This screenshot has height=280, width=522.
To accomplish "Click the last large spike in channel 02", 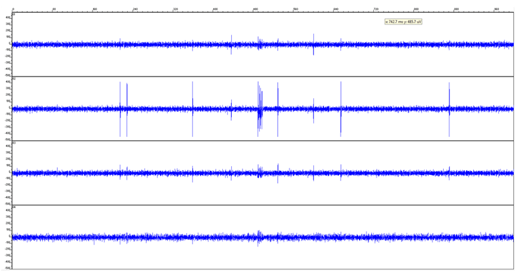I will click(449, 109).
